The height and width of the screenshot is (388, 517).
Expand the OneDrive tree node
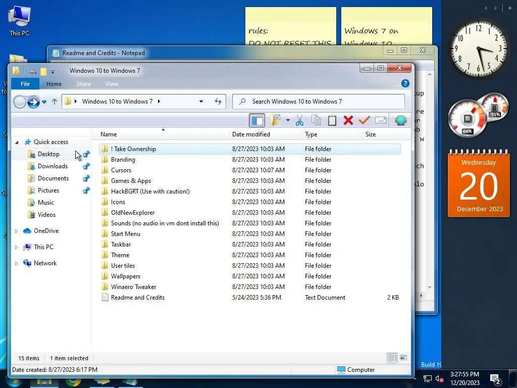pyautogui.click(x=16, y=231)
